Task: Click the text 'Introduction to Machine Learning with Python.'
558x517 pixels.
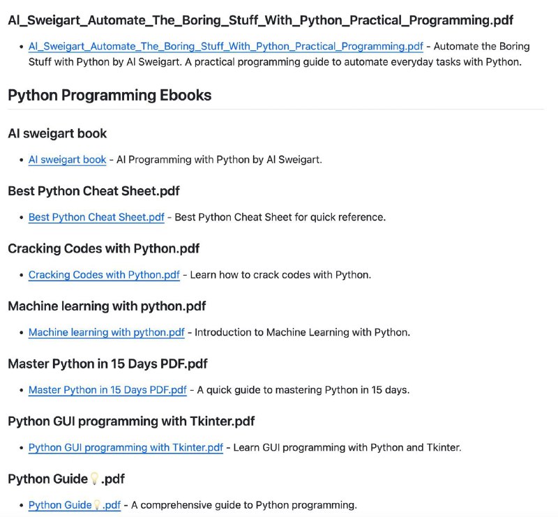Action: point(303,332)
